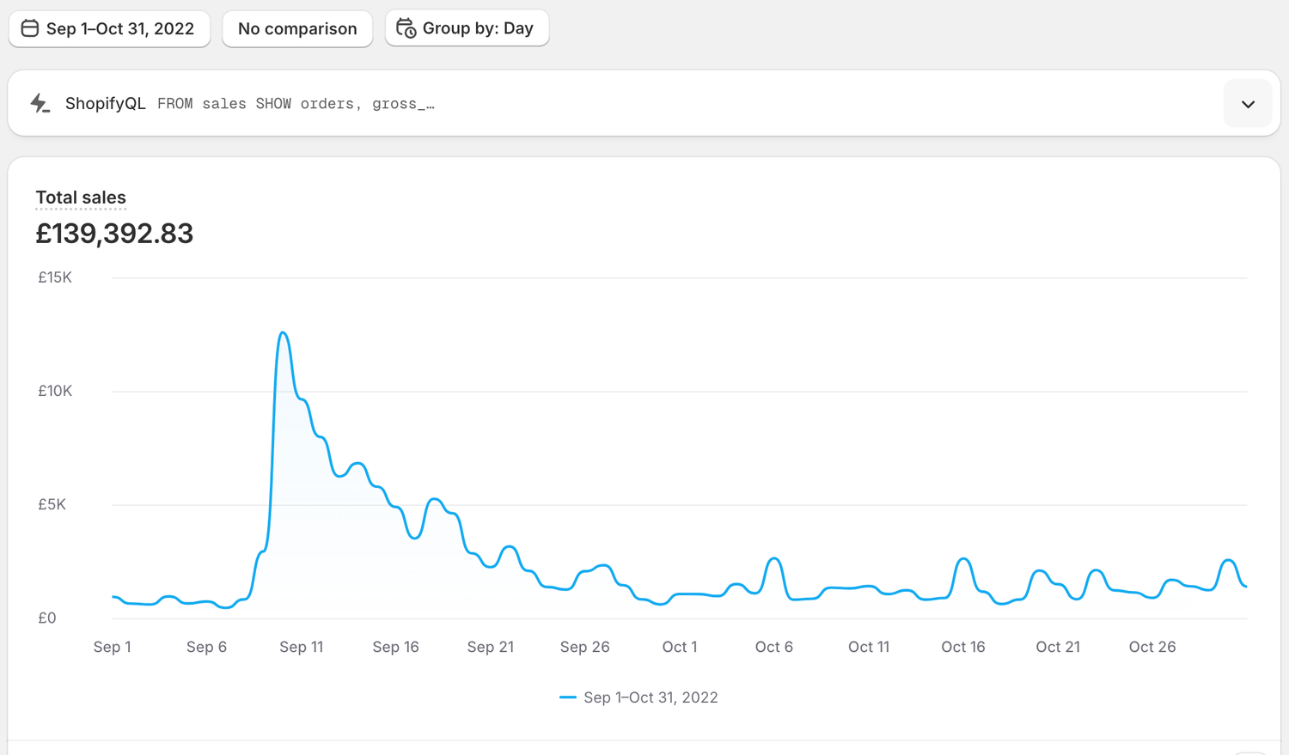Click the Sep 11 x-axis label
This screenshot has width=1289, height=755.
pyautogui.click(x=301, y=647)
